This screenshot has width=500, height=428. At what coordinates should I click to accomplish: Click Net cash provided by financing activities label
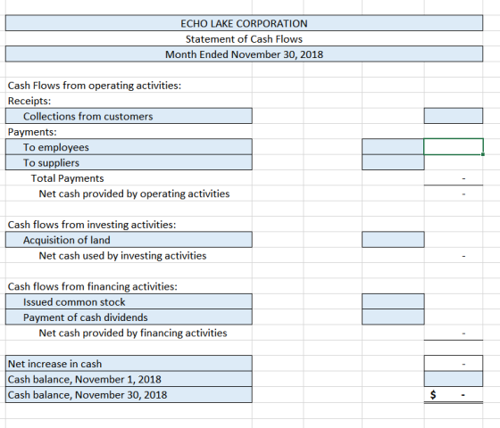pyautogui.click(x=133, y=333)
